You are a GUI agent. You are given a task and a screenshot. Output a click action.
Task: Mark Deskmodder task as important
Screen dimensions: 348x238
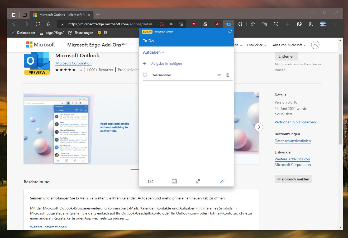pyautogui.click(x=219, y=75)
